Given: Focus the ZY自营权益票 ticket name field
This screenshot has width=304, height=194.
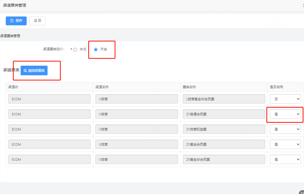Looking at the screenshot, I should (x=224, y=129).
